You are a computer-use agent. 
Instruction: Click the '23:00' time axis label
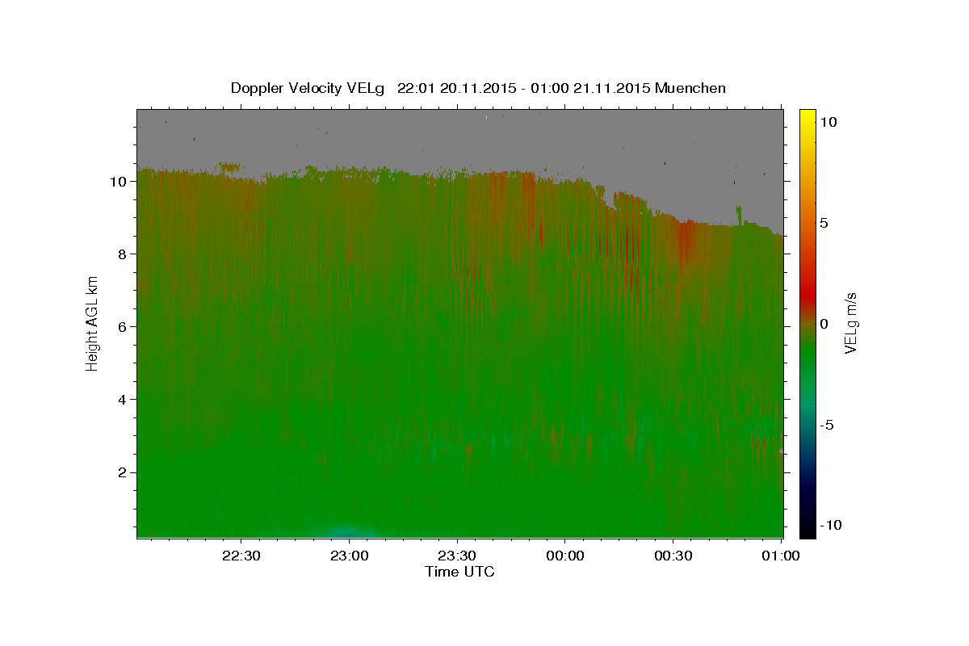[350, 556]
